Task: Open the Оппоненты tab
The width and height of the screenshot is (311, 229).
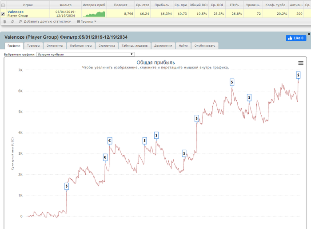Action: click(x=55, y=46)
